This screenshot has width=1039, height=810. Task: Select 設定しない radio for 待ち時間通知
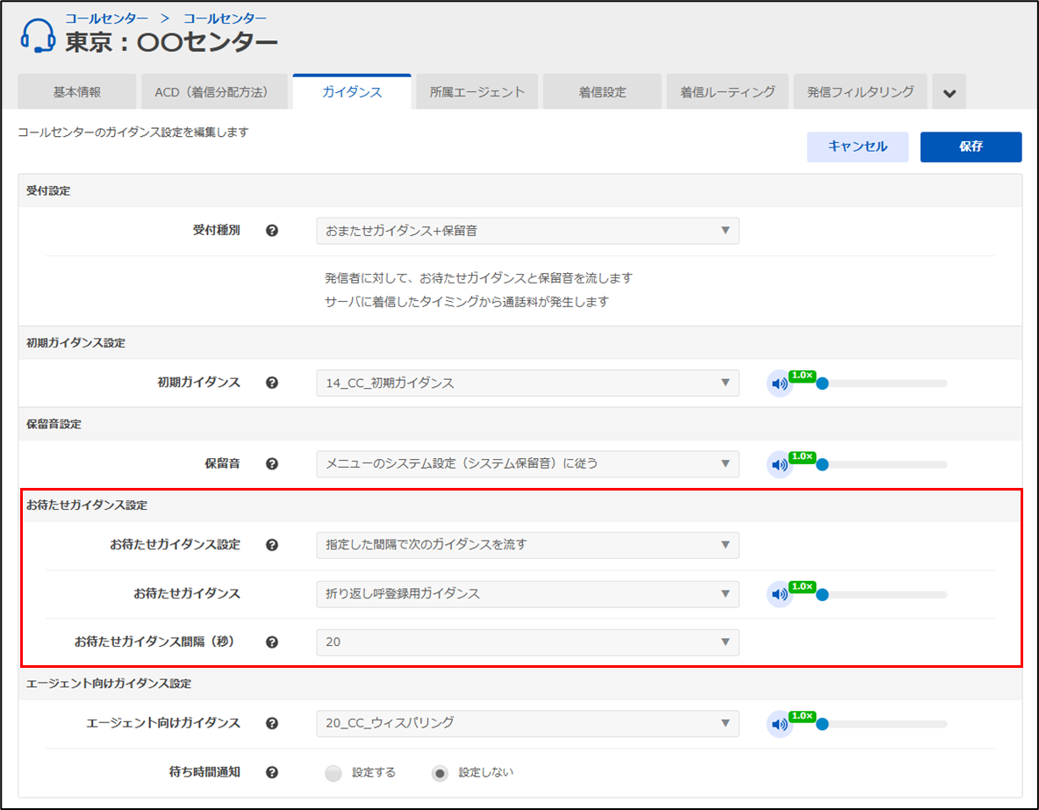[441, 773]
